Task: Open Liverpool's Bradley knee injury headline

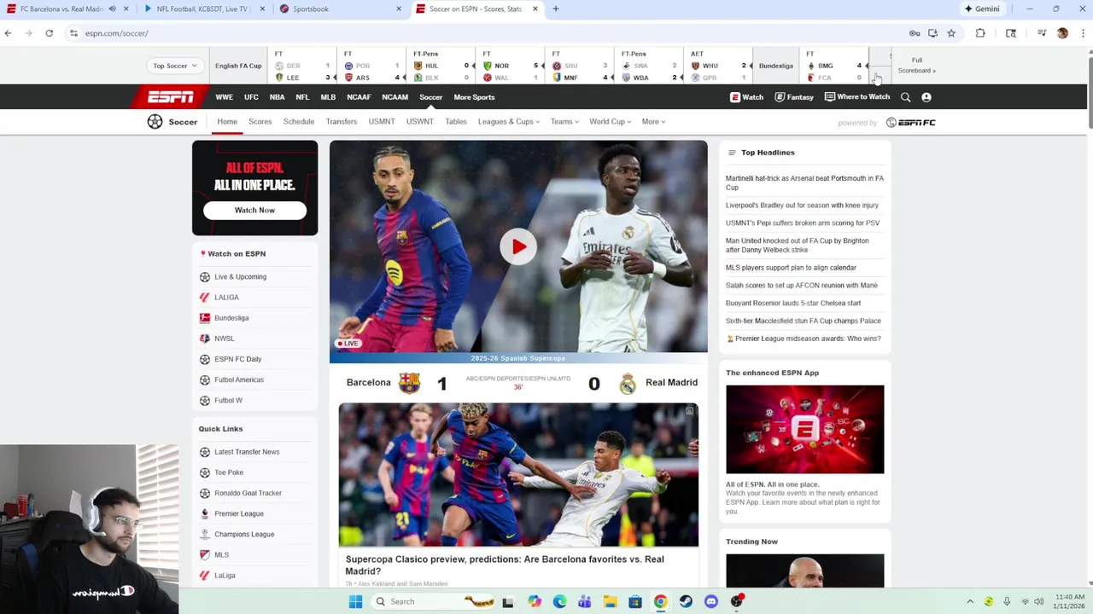Action: pos(802,206)
